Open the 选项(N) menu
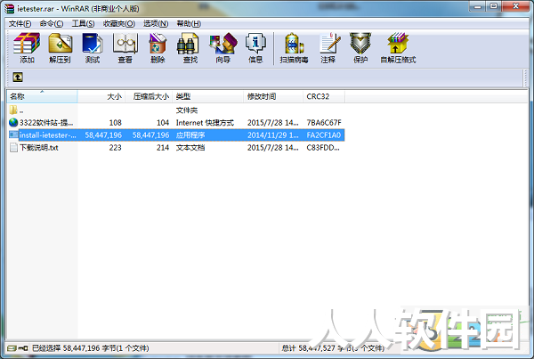Image resolution: width=534 pixels, height=359 pixels. pos(156,23)
